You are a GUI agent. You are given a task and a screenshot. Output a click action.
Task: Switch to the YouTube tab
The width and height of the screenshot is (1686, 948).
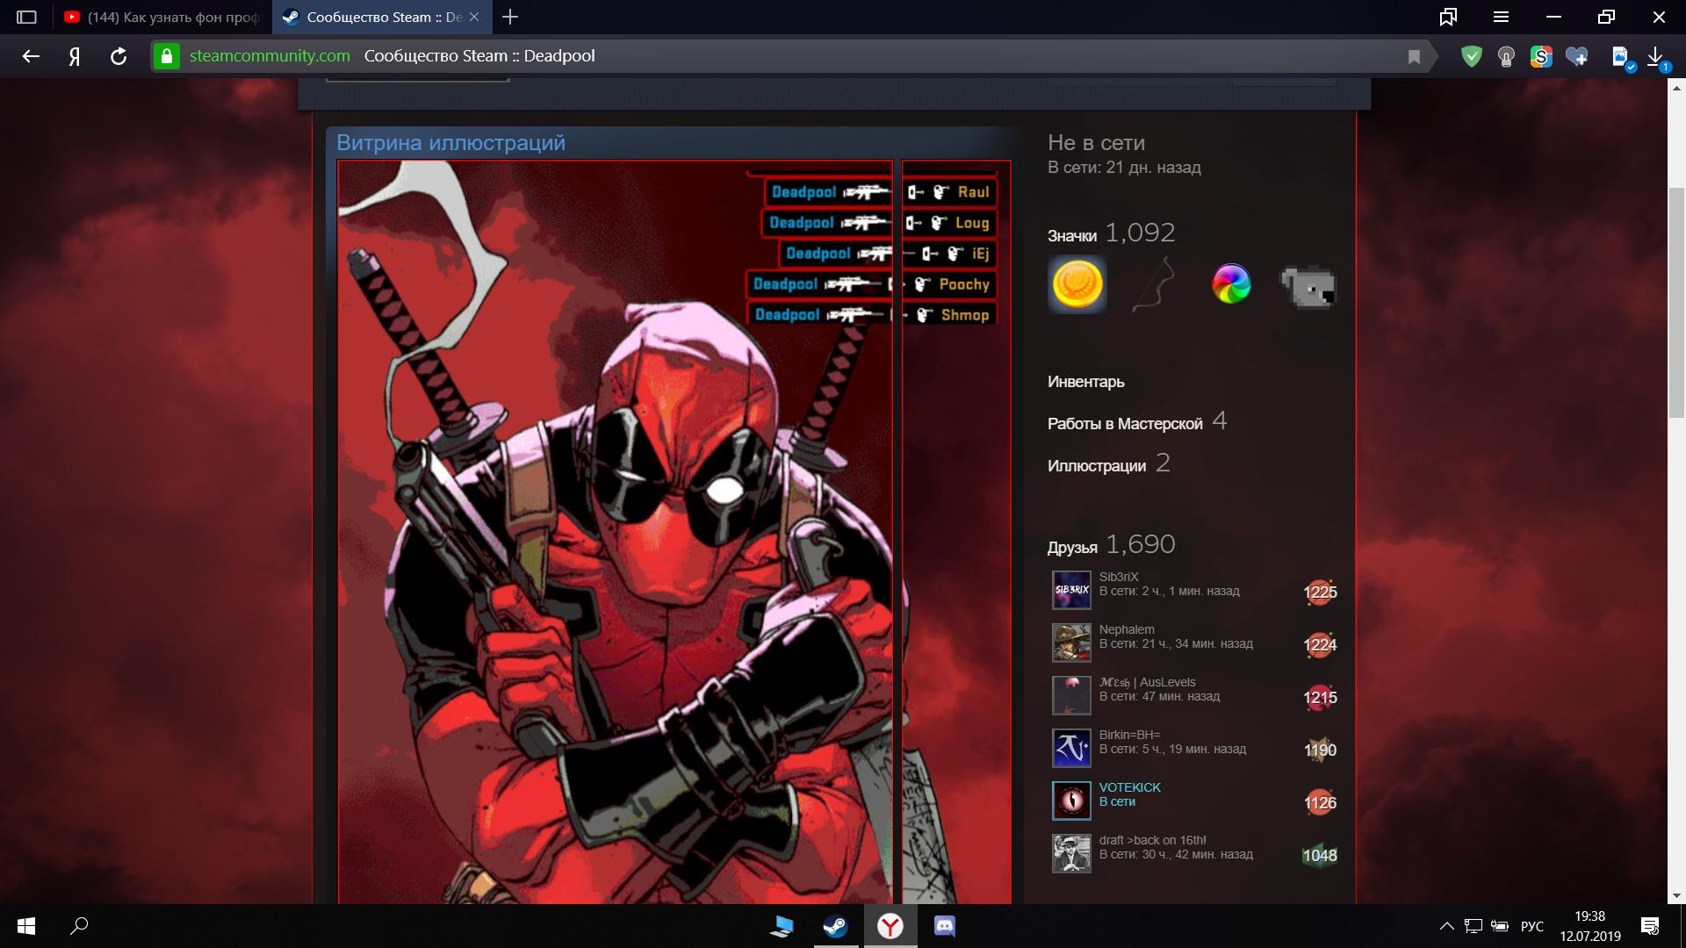click(162, 17)
